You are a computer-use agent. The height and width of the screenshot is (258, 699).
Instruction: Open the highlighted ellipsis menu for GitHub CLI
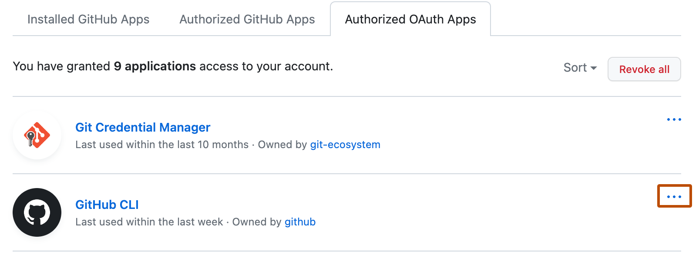(674, 196)
